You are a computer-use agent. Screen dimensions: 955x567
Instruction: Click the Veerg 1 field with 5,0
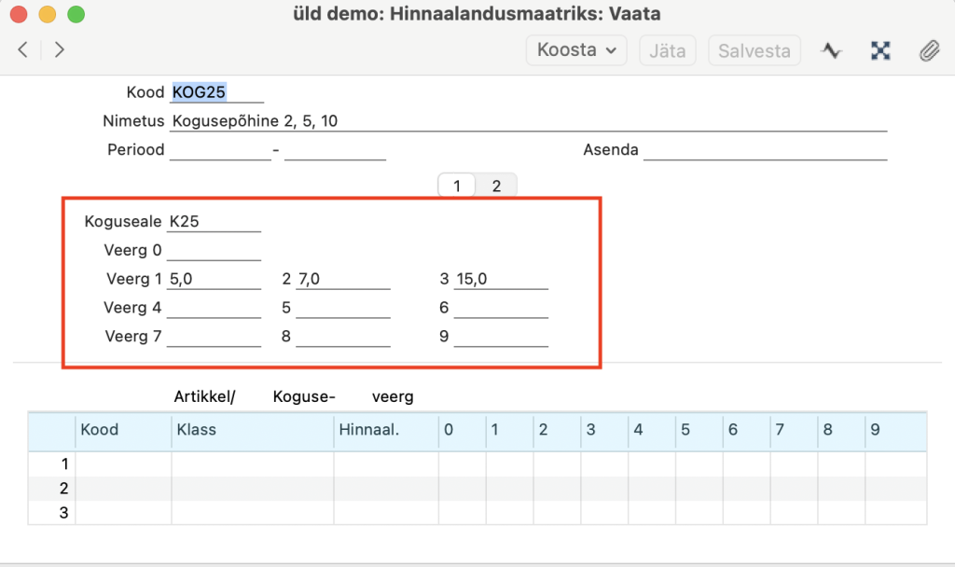click(x=214, y=279)
